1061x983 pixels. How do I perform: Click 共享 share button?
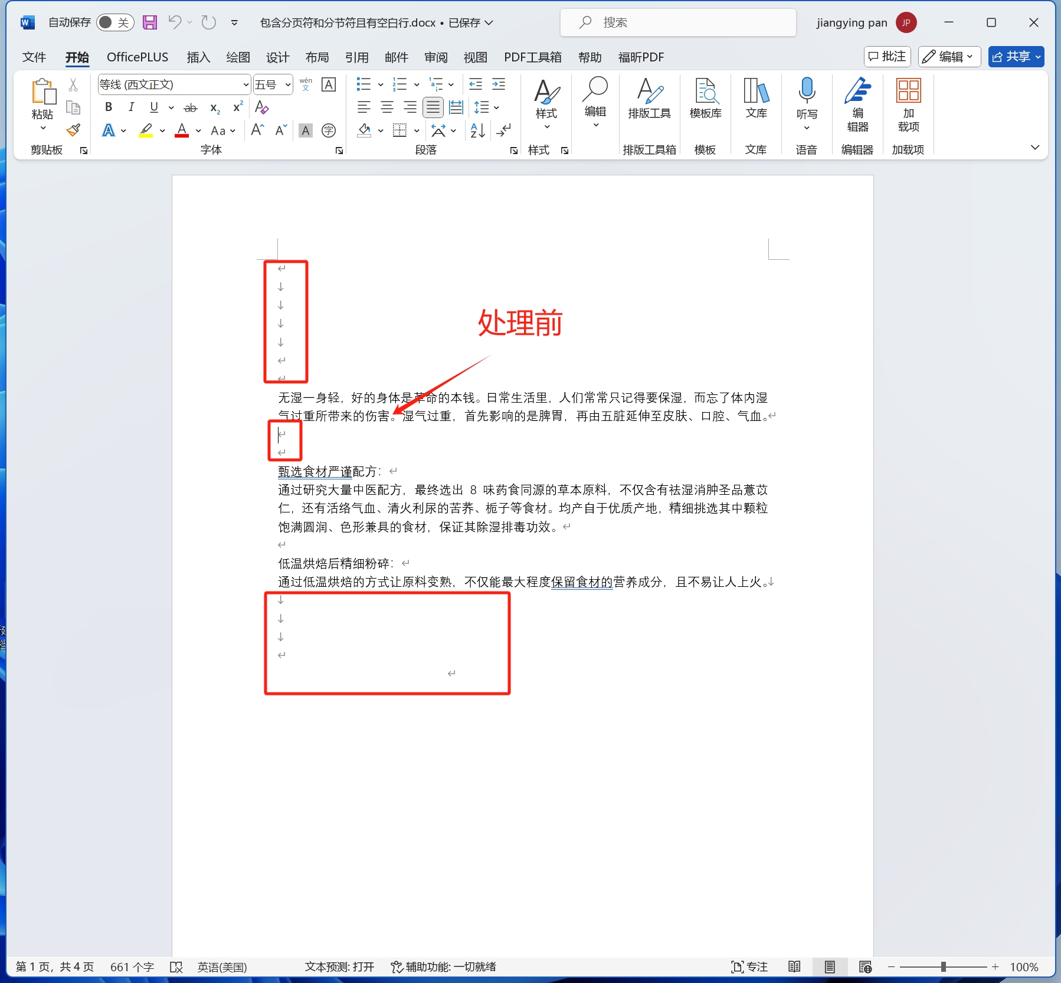click(x=1016, y=57)
